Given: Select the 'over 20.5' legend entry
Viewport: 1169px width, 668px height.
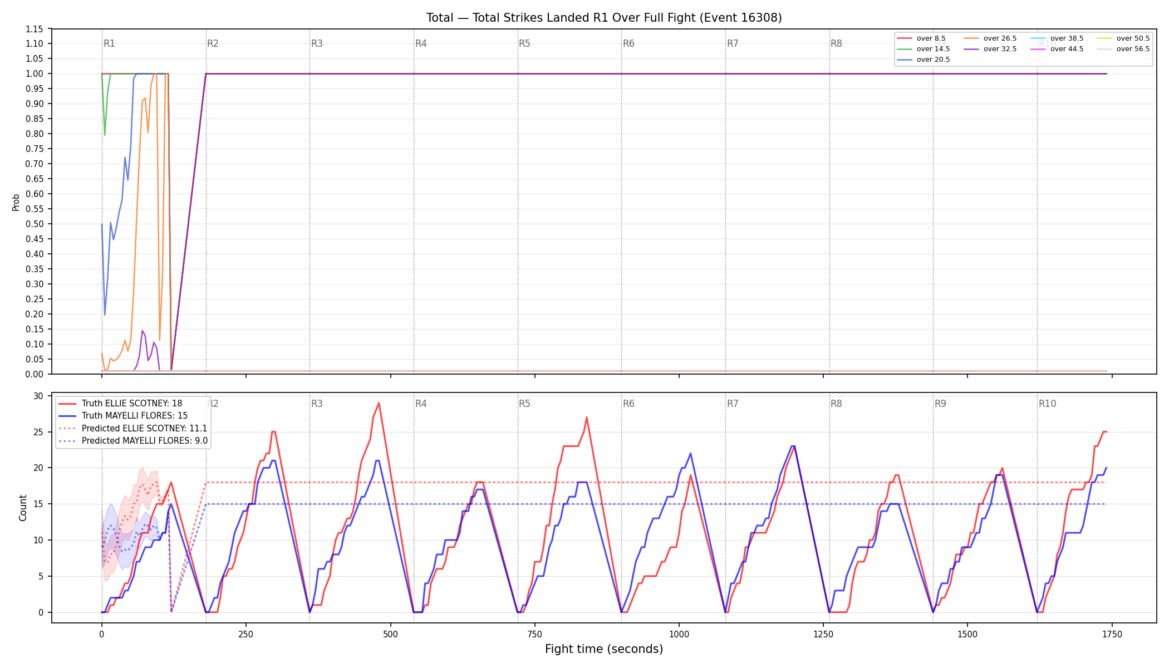Looking at the screenshot, I should coord(924,60).
